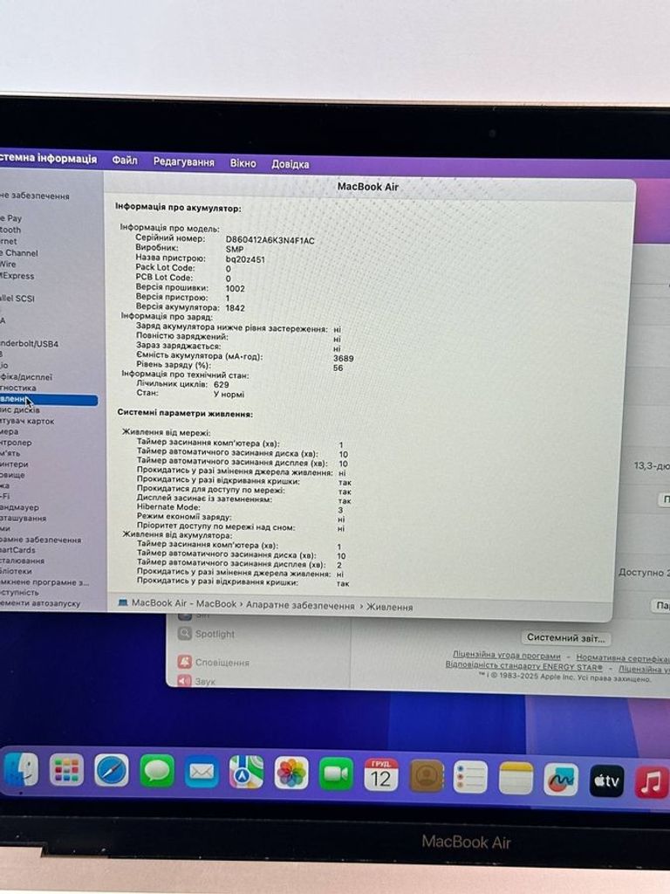The height and width of the screenshot is (894, 670).
Task: Select the Пам'ять sidebar item
Action: point(10,453)
